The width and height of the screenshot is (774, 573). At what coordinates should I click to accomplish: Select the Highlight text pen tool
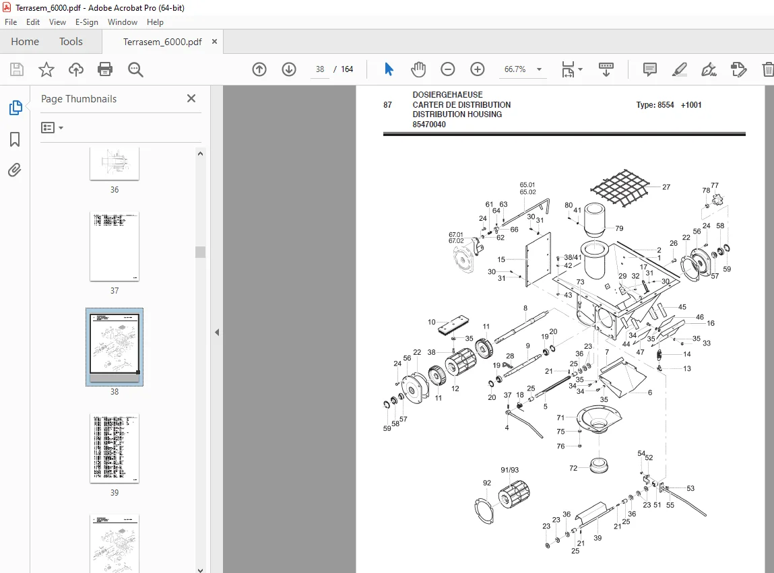[x=679, y=69]
